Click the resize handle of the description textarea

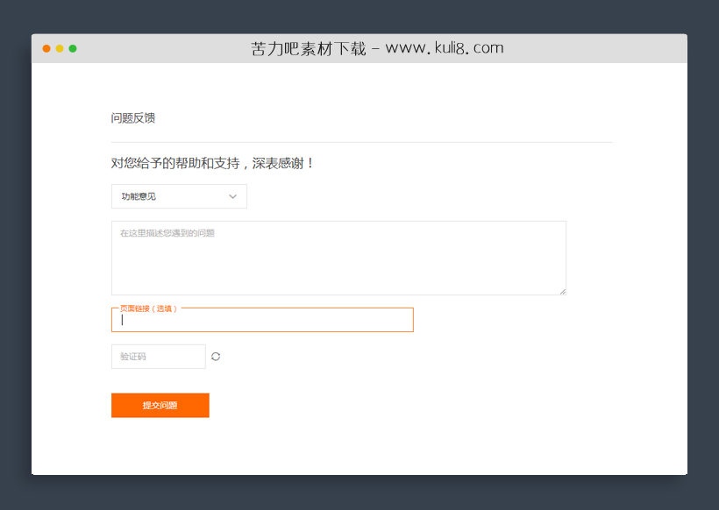click(x=563, y=290)
